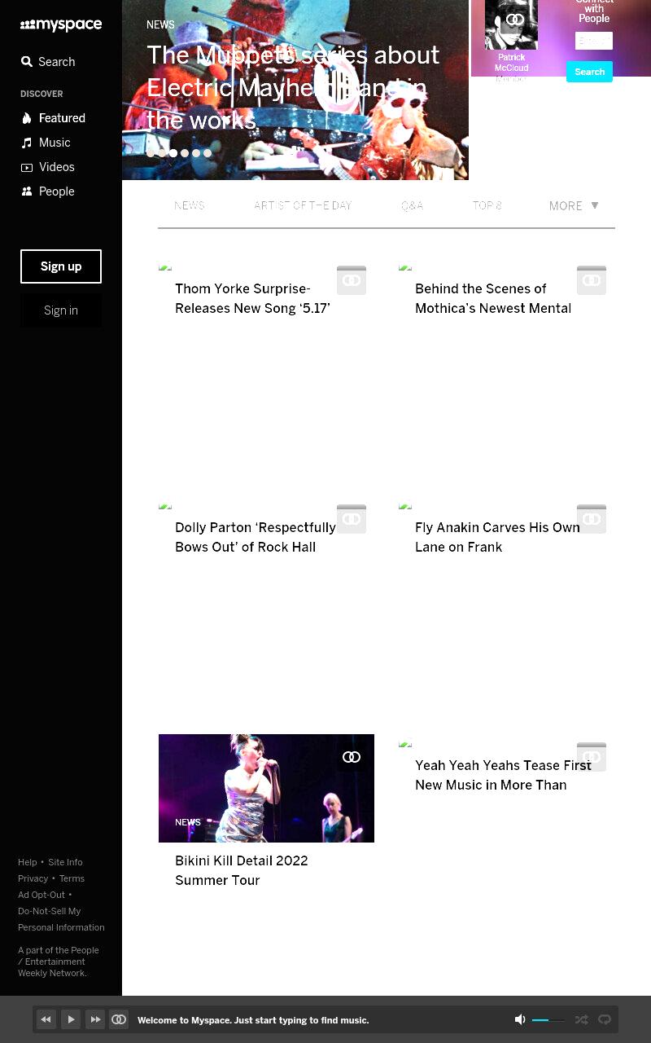Screen dimensions: 651x1043
Task: Play music with the play button
Action: pyautogui.click(x=71, y=1019)
